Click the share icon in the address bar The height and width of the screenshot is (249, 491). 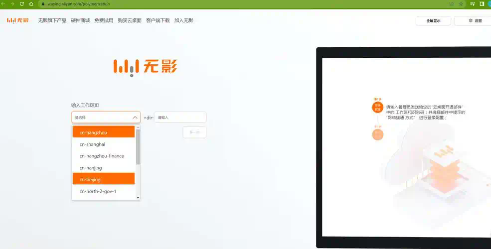(x=452, y=4)
